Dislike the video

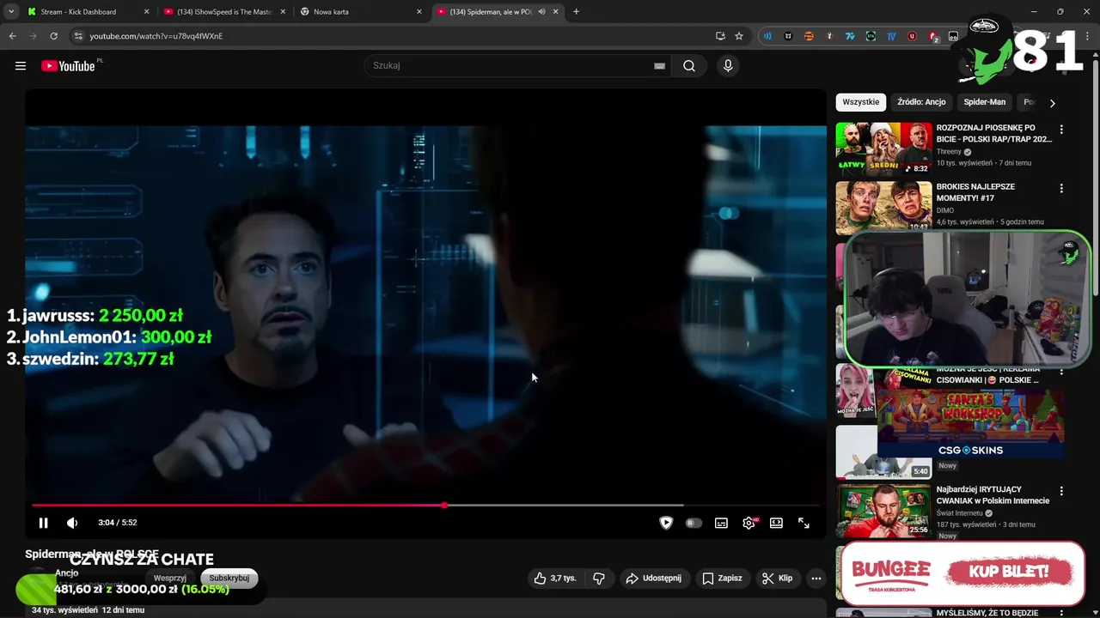(x=599, y=579)
